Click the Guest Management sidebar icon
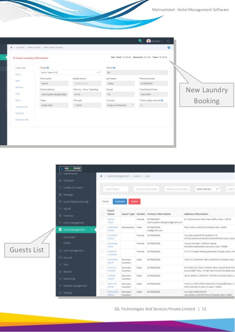 coord(60,230)
